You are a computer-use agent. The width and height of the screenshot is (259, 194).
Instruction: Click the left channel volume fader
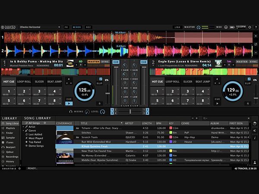tap(116, 67)
